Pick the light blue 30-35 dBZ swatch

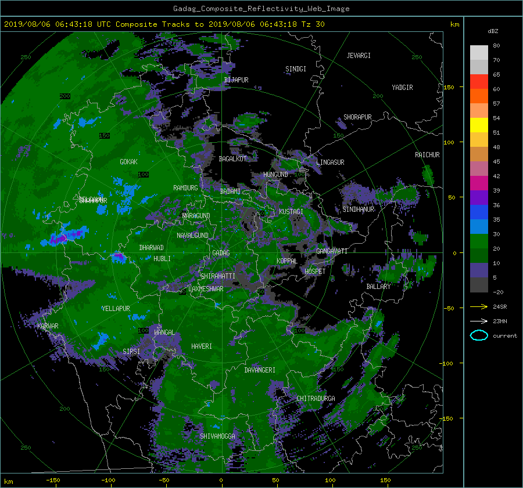479,227
